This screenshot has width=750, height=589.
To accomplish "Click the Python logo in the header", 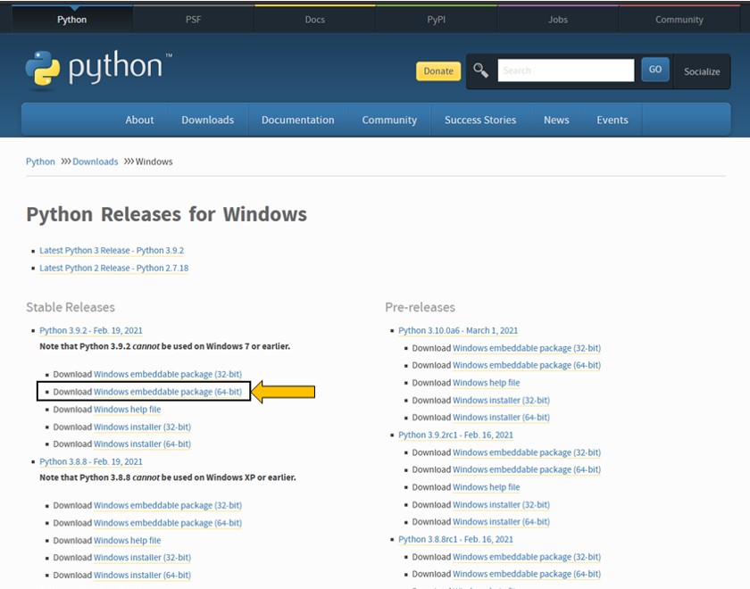I will 99,70.
